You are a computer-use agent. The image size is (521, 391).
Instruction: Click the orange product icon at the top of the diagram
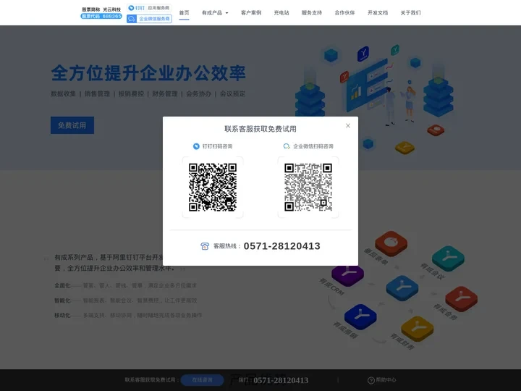click(391, 243)
